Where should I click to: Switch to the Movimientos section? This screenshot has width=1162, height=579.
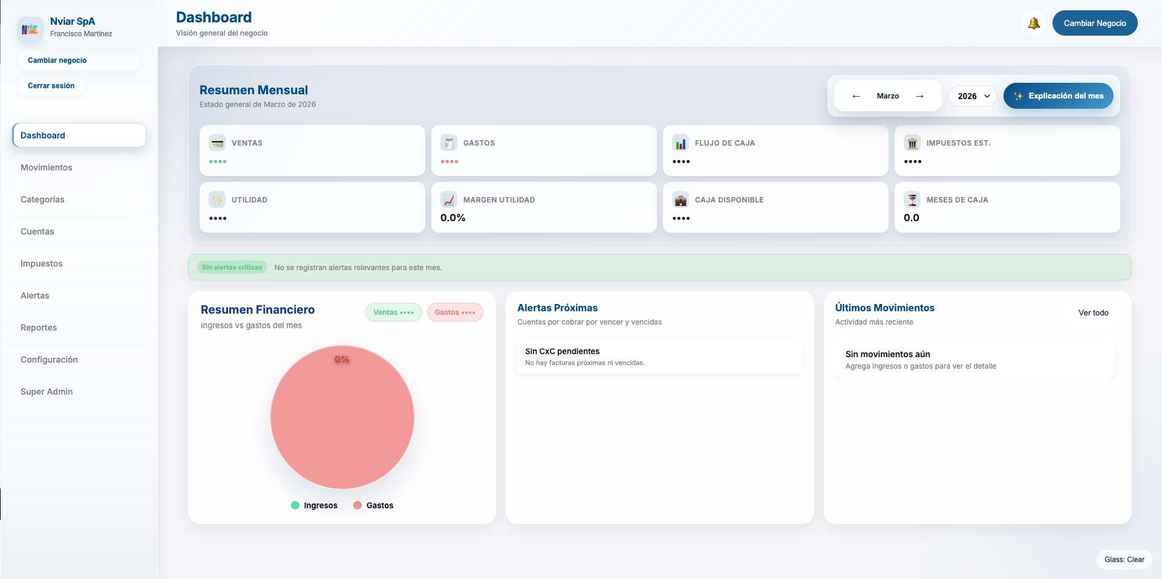pos(46,167)
